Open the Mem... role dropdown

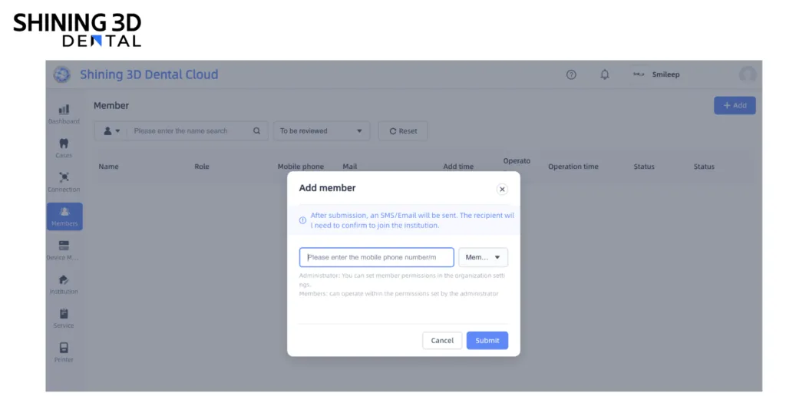(484, 257)
